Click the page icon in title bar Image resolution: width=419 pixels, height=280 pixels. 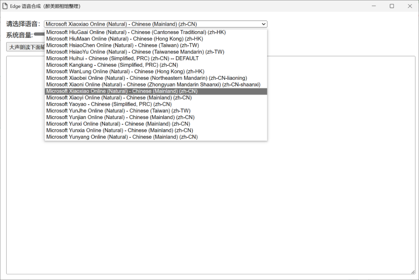(x=5, y=6)
